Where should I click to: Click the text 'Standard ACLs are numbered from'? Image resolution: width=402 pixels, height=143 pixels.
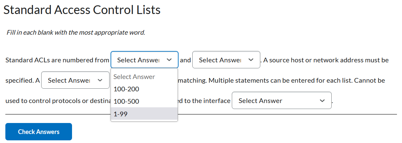(x=57, y=60)
